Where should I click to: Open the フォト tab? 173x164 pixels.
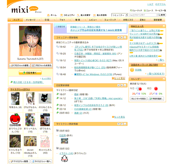pyautogui.click(x=62, y=20)
